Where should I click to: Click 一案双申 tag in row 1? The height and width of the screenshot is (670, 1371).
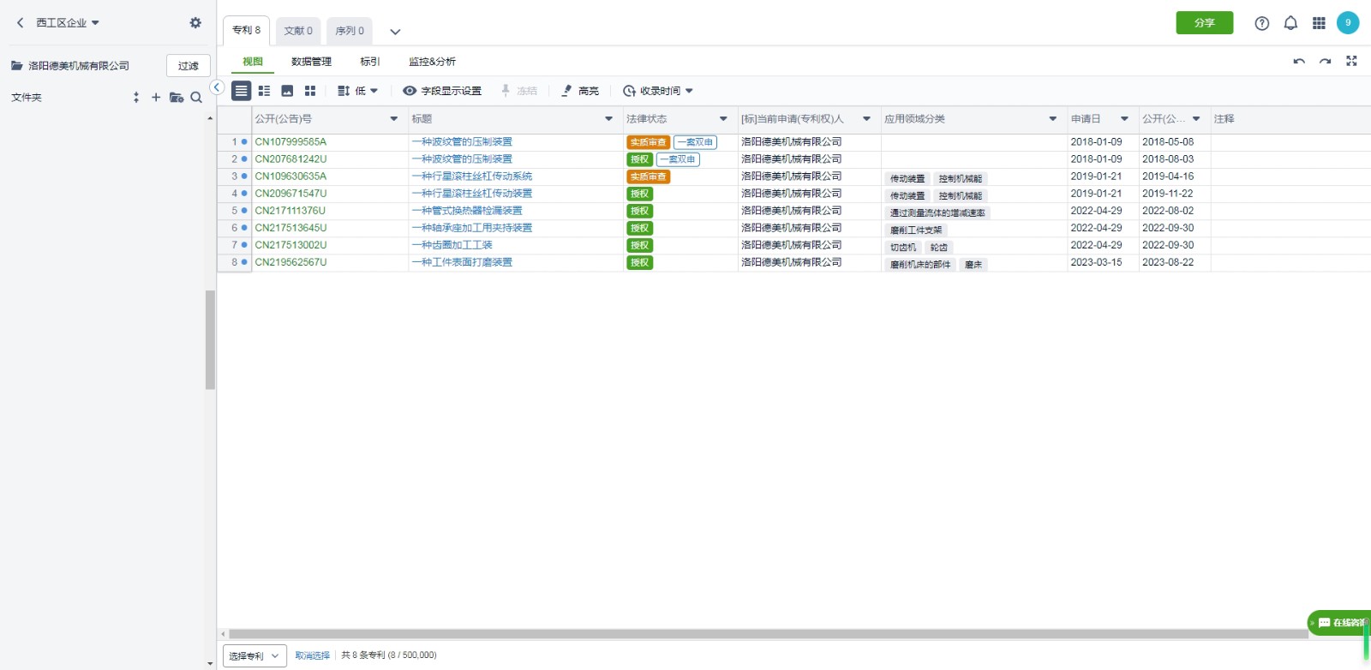click(x=695, y=142)
